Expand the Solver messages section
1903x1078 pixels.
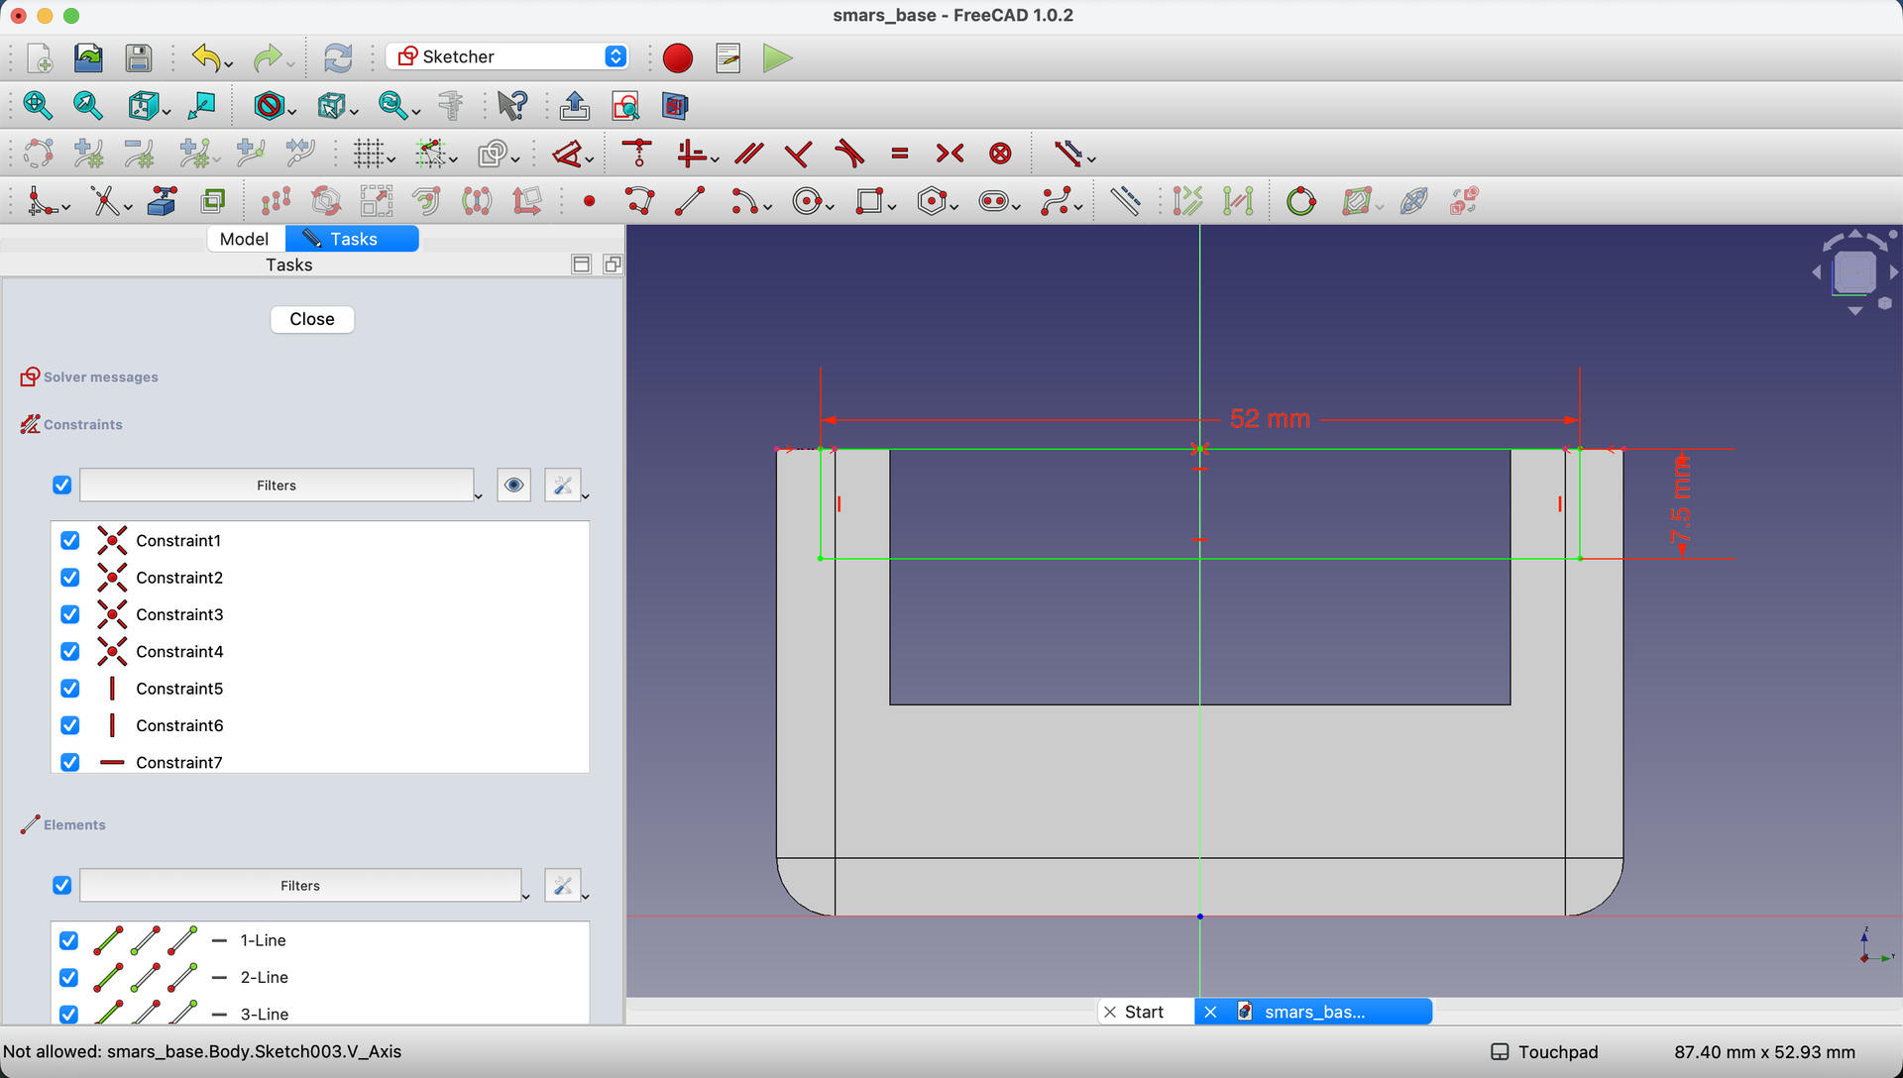click(101, 377)
